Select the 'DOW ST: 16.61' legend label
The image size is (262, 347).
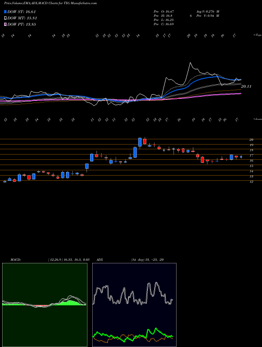click(x=21, y=12)
